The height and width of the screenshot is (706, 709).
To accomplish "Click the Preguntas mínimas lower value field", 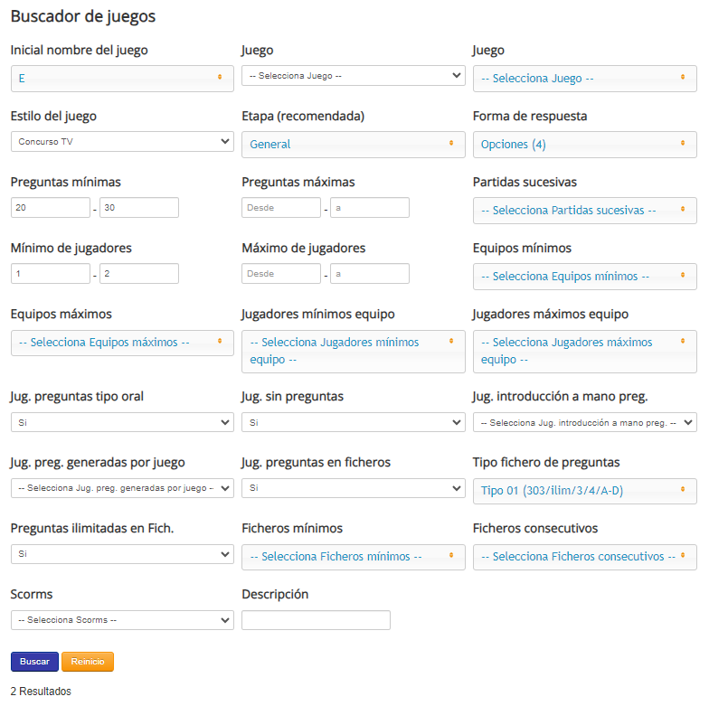I will click(x=50, y=208).
